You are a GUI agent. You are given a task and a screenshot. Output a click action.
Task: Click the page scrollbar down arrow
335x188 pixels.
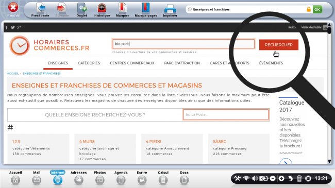click(329, 161)
